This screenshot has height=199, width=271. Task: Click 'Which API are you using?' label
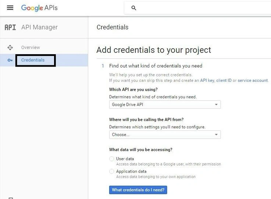[133, 90]
